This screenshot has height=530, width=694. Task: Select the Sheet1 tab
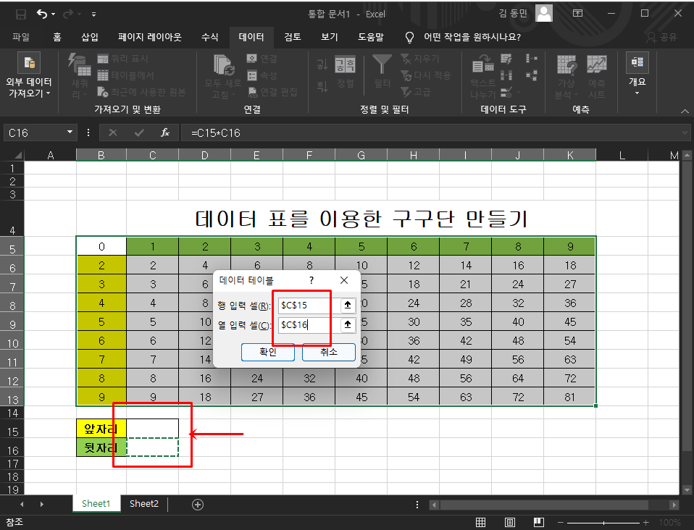click(96, 504)
